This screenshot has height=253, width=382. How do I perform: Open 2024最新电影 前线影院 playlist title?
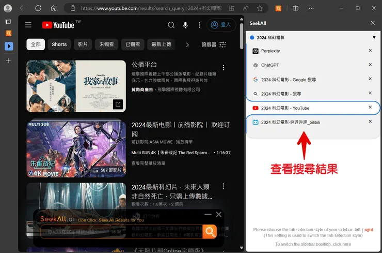(x=180, y=129)
